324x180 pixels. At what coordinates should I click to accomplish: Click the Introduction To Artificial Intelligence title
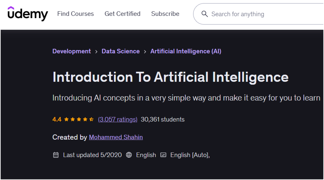click(x=170, y=77)
